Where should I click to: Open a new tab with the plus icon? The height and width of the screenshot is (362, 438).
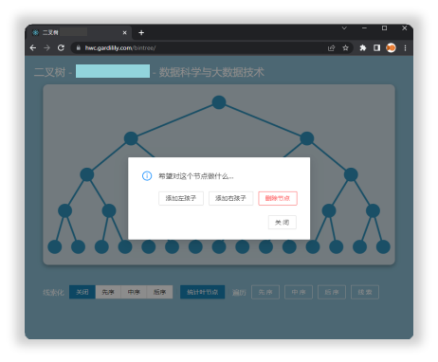tap(141, 32)
